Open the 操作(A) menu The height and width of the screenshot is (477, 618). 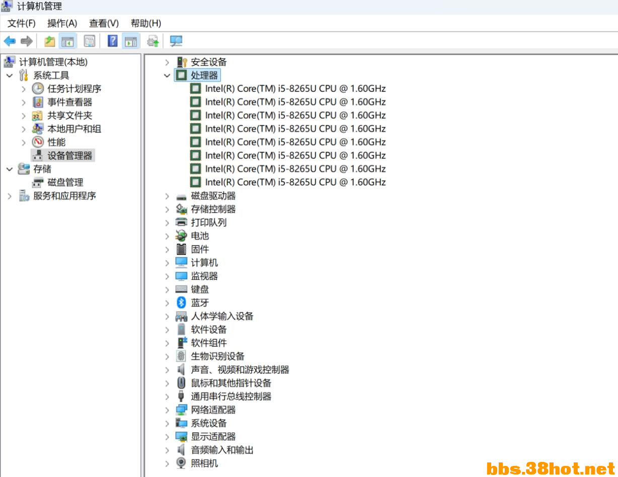tap(62, 23)
